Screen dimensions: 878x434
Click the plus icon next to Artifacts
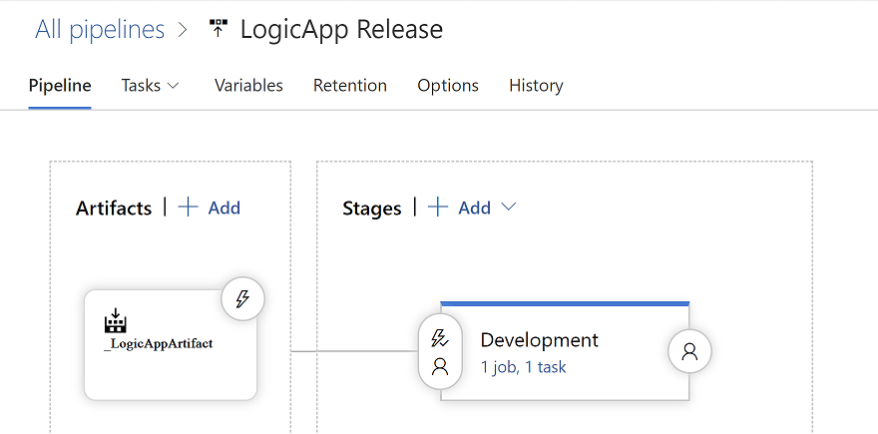click(189, 208)
